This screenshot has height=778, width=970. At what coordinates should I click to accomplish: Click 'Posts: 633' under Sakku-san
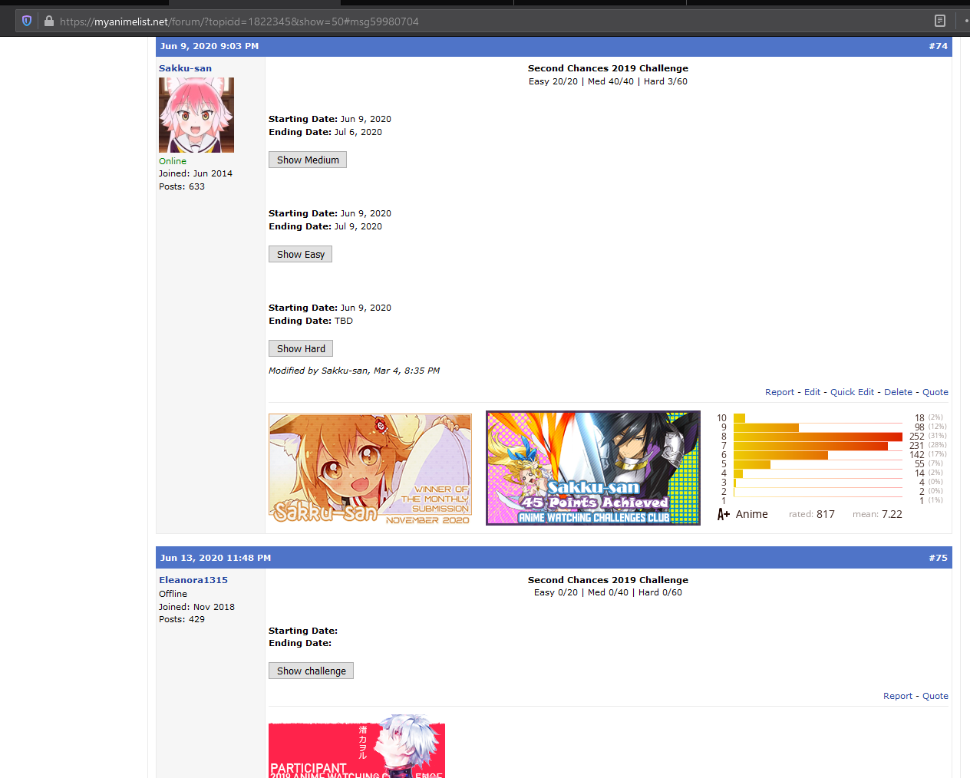(182, 186)
